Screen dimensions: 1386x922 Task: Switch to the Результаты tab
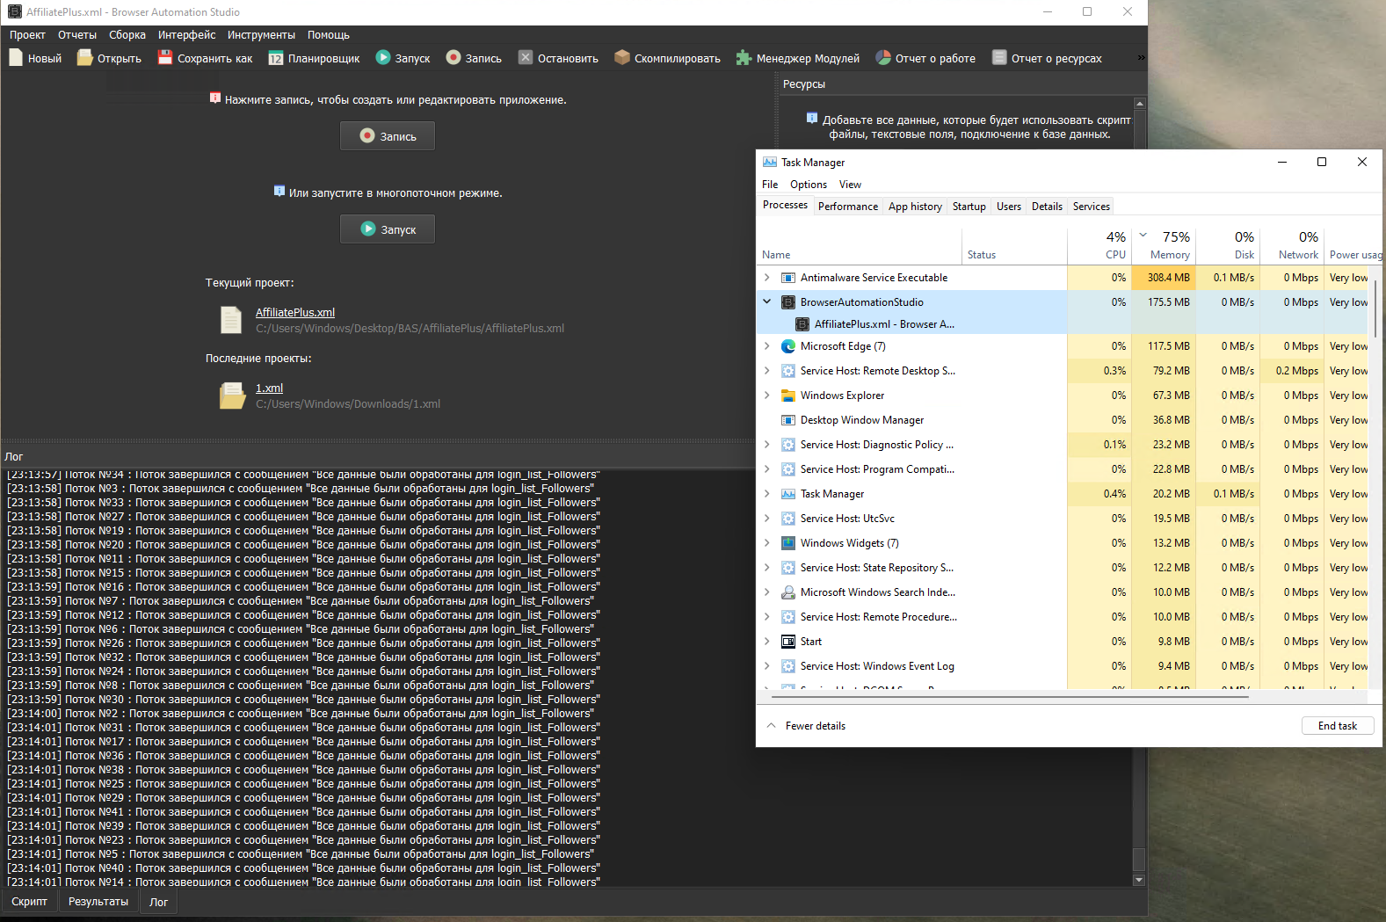(98, 902)
